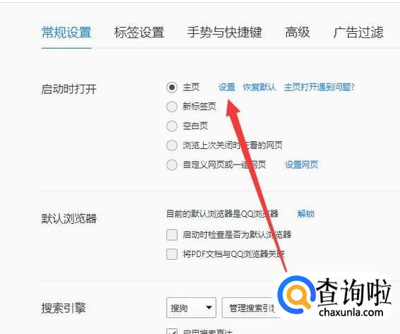
Task: Tick 将PDF文档与QQ浏览器关联 checkbox
Action: [x=171, y=254]
